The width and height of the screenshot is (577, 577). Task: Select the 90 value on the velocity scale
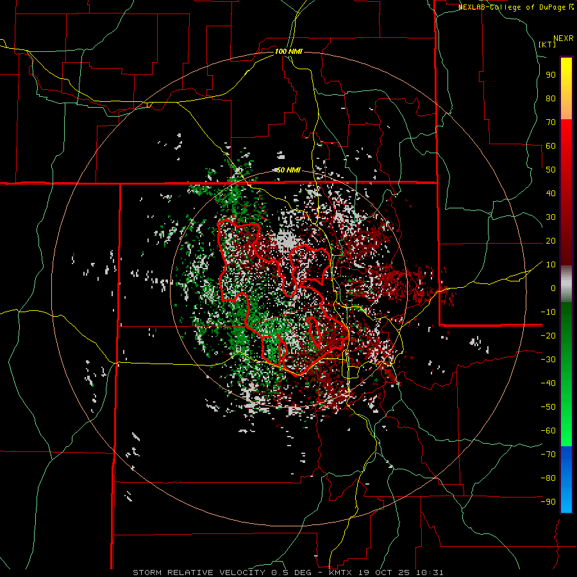(x=551, y=75)
